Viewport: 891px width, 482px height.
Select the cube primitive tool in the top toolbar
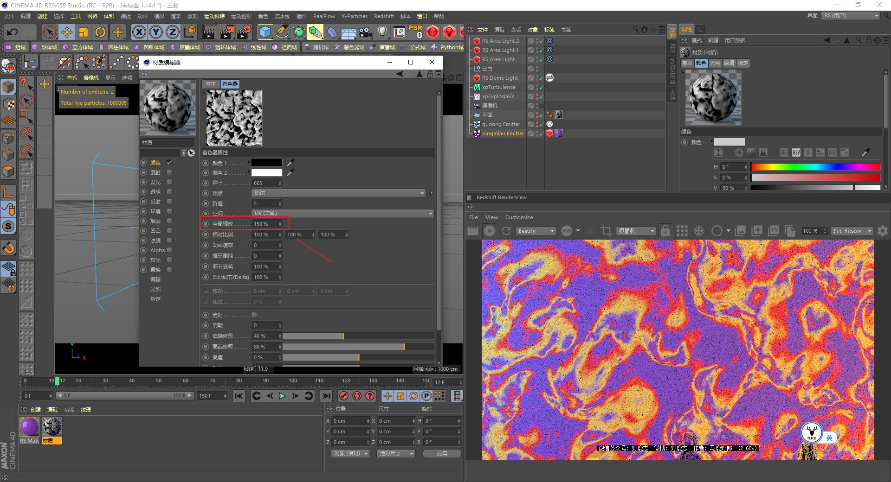pyautogui.click(x=265, y=32)
